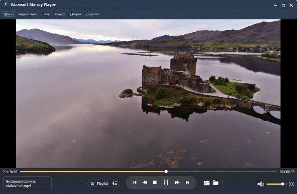
Task: Mute the sound using the speaker icon
Action: point(260,184)
